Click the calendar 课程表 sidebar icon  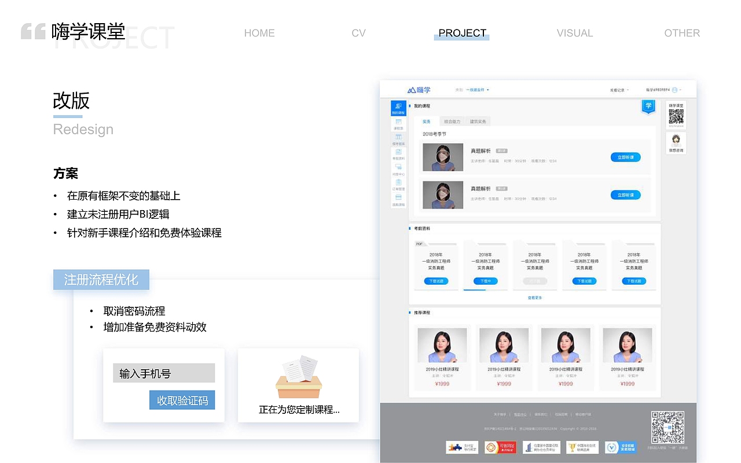tap(398, 124)
